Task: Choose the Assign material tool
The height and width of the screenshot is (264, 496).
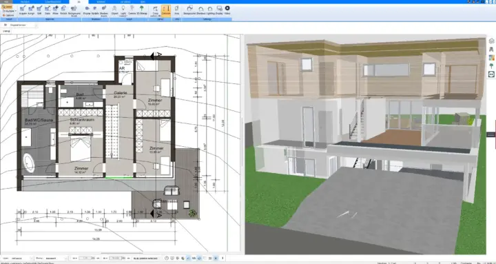Action: 31,10
